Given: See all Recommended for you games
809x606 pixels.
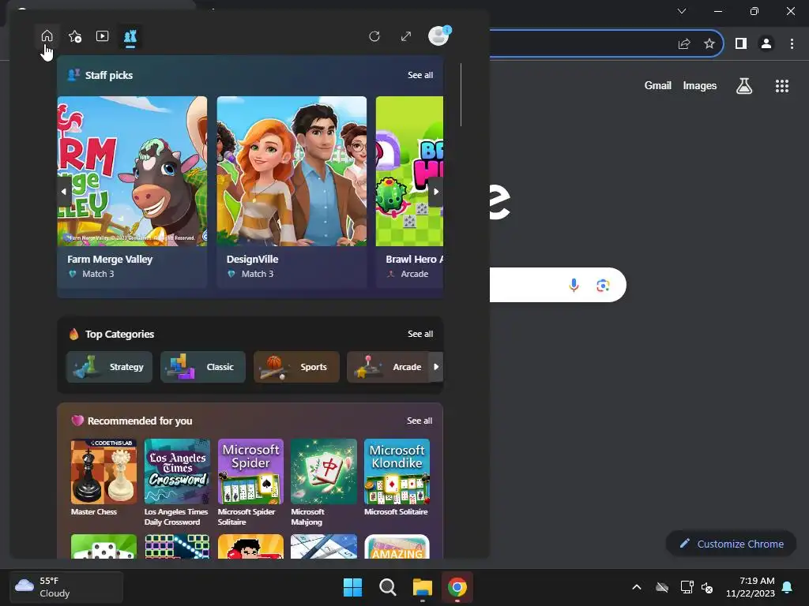Looking at the screenshot, I should click(x=420, y=421).
